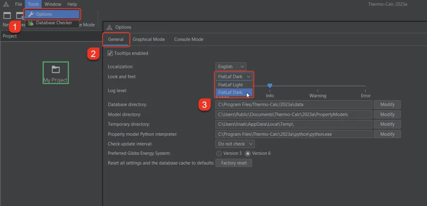Screen dimensions: 427x206
Task: Click the Log level slider handle
Action: (269, 86)
